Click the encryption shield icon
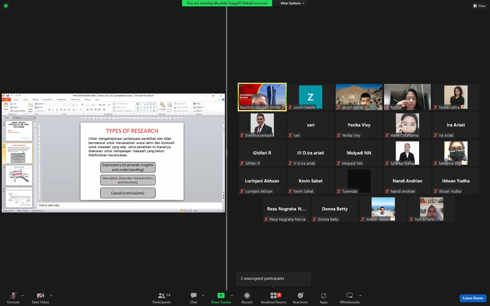 6,6
